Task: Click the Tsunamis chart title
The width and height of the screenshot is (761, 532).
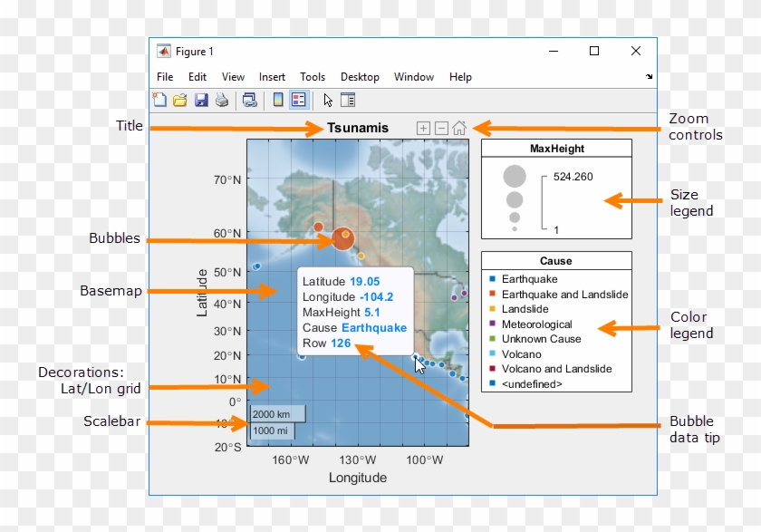Action: pos(358,128)
